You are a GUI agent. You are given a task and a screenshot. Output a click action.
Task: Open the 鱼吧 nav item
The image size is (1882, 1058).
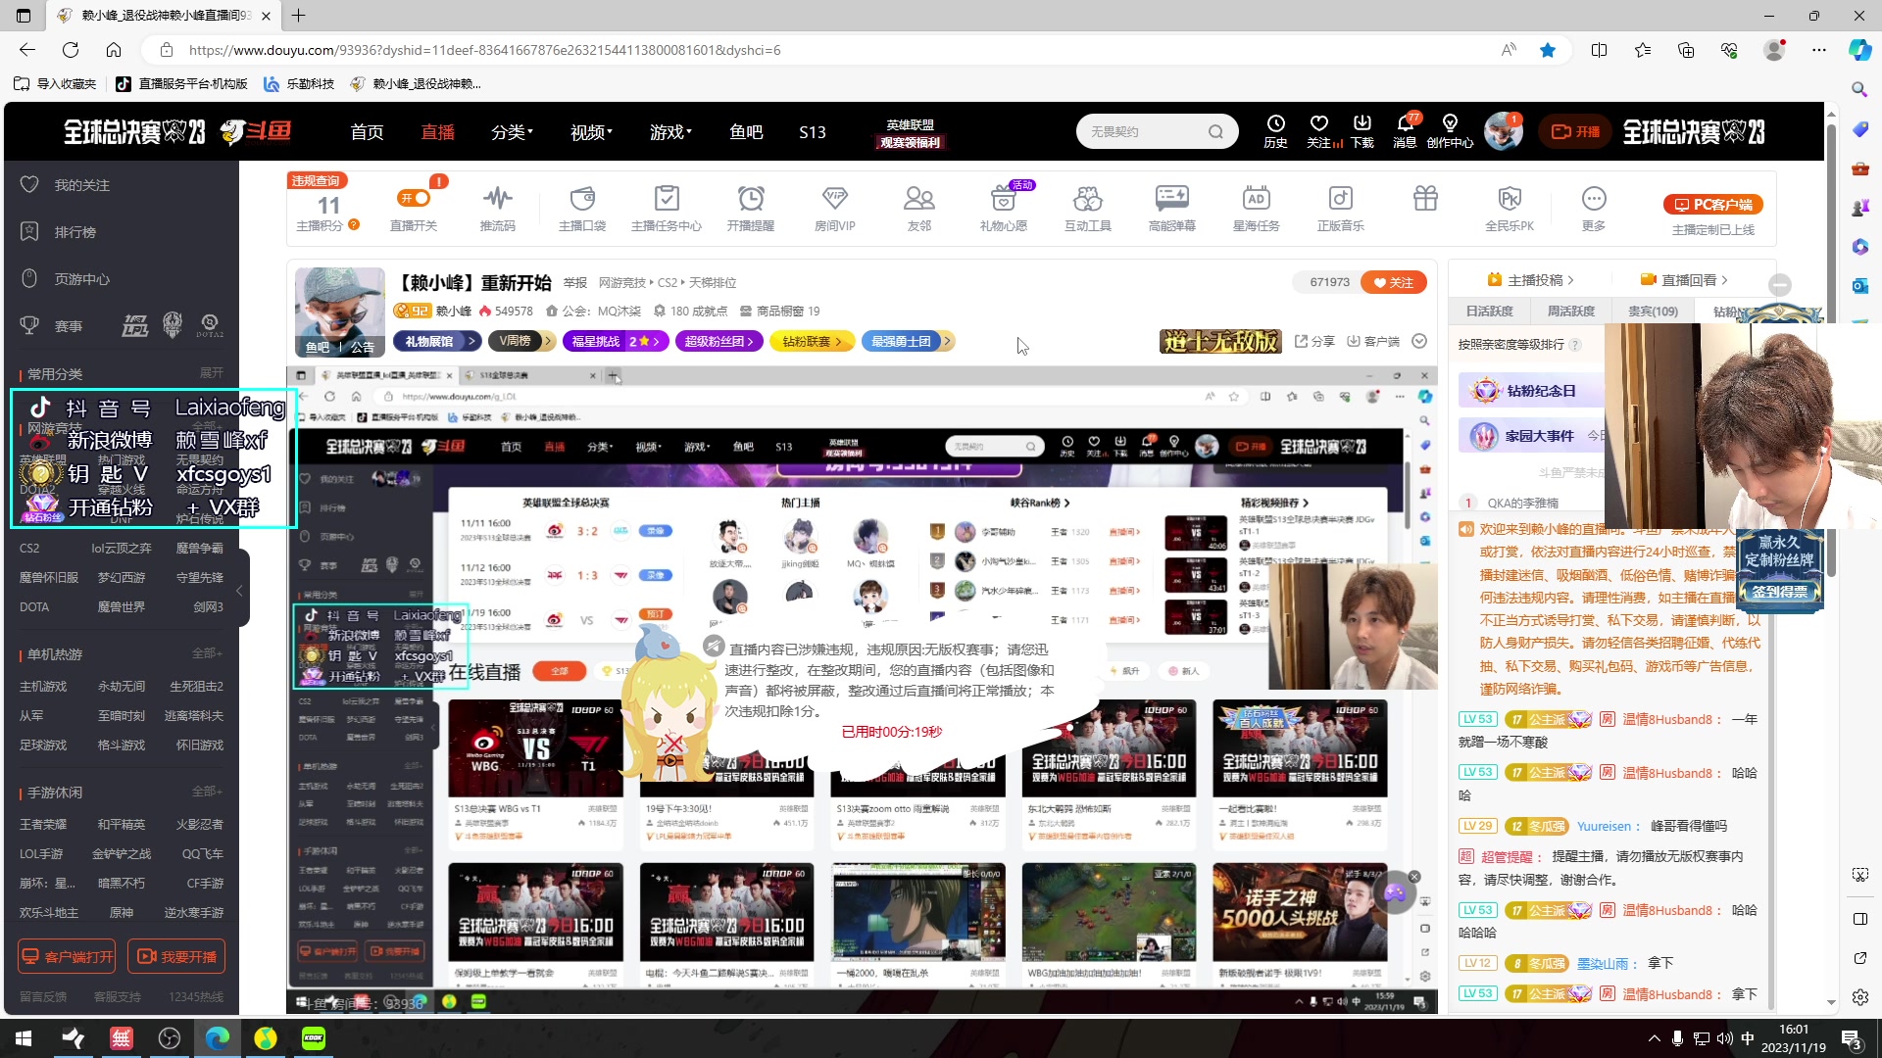coord(746,132)
